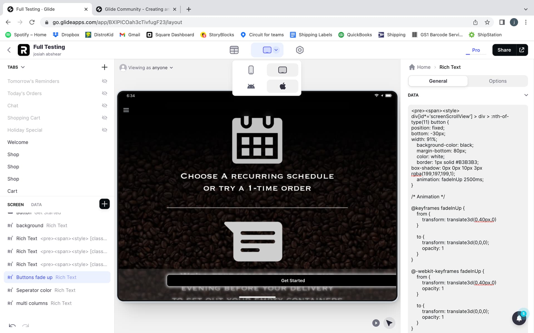Click the play preview button
This screenshot has height=333, width=534.
tap(376, 323)
